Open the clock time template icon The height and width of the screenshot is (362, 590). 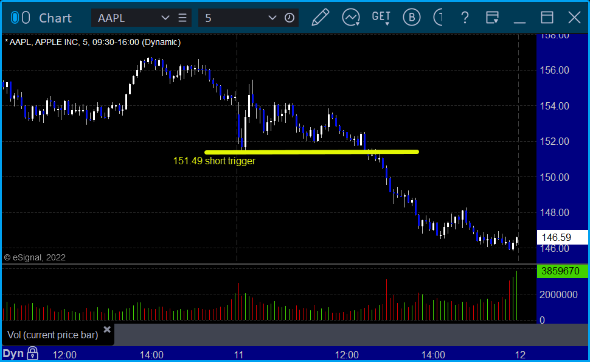click(290, 18)
